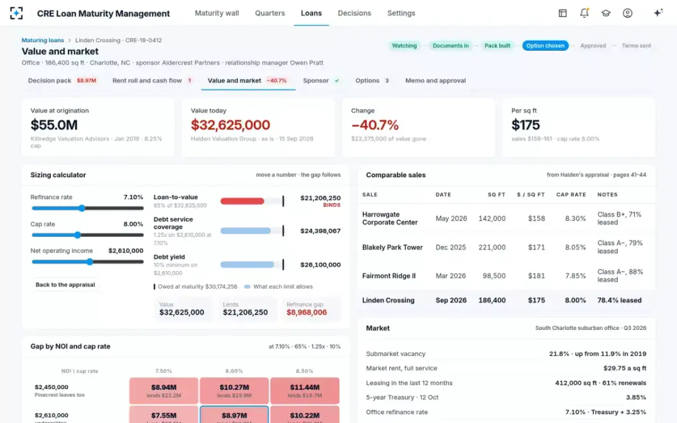Follow the Maturing loans breadcrumb link
The width and height of the screenshot is (677, 423).
tap(43, 40)
